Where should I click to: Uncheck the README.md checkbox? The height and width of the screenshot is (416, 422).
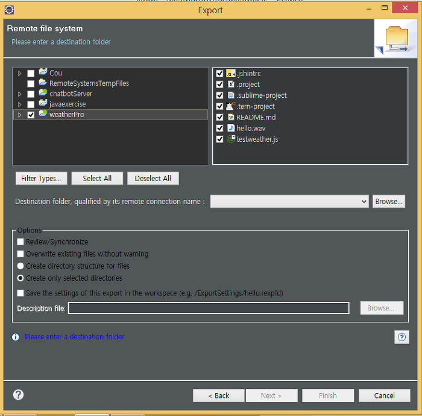(219, 117)
